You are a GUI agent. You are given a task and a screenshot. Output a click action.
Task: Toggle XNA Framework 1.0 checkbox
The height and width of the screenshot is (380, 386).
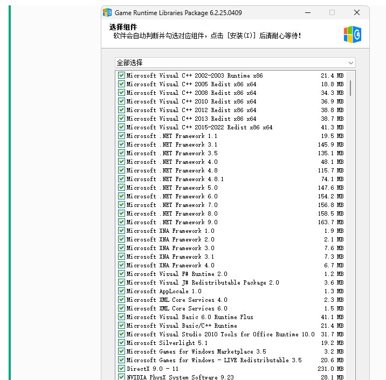click(121, 230)
